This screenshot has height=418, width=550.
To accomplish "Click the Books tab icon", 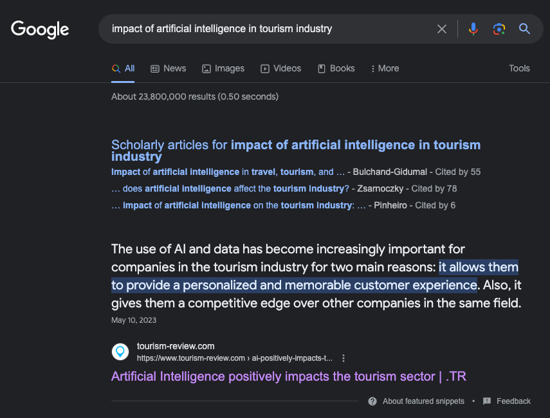I will (x=321, y=69).
